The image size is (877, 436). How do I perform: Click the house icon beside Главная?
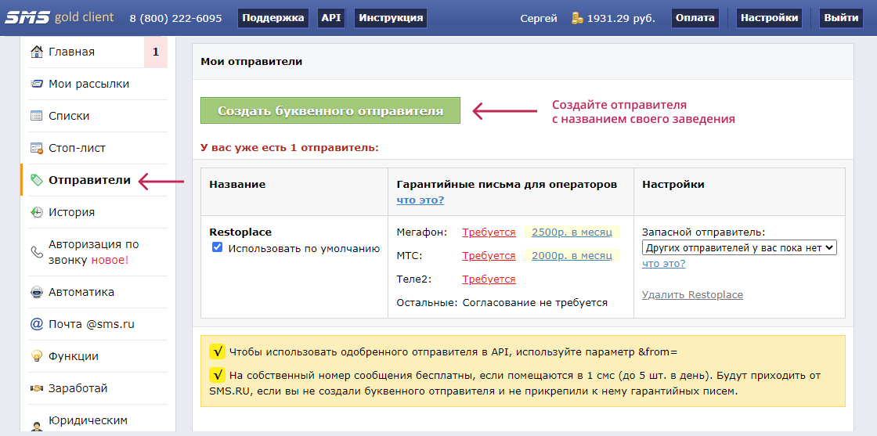coord(37,52)
